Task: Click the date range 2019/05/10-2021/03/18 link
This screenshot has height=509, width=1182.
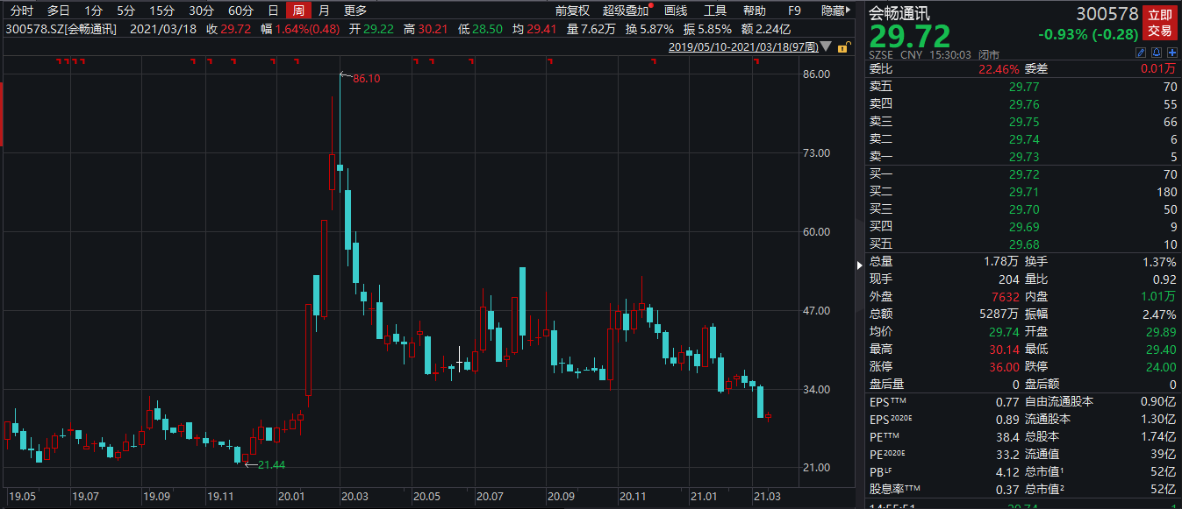Action: coord(743,47)
